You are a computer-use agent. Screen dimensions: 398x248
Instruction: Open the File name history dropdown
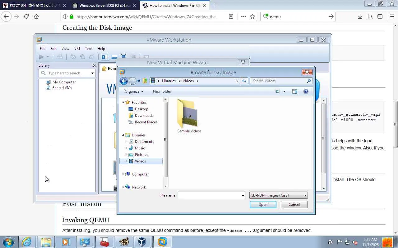point(243,195)
